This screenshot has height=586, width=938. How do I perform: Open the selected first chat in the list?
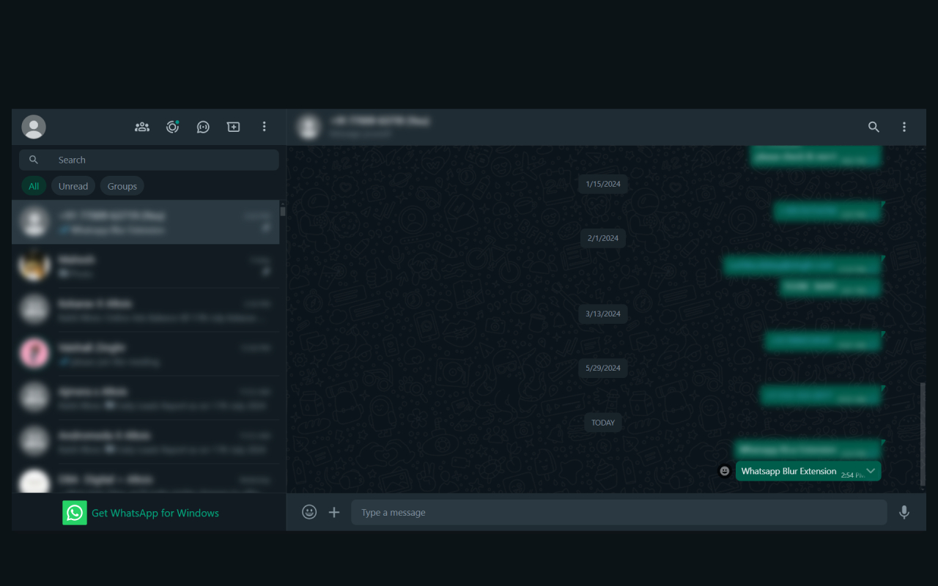tap(145, 222)
